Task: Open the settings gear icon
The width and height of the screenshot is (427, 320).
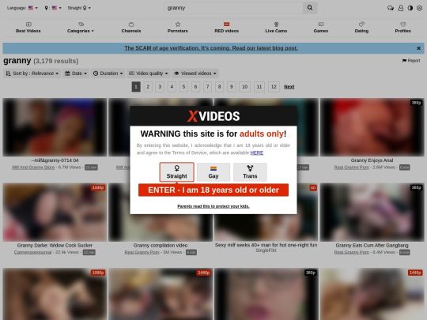Action: click(x=420, y=8)
